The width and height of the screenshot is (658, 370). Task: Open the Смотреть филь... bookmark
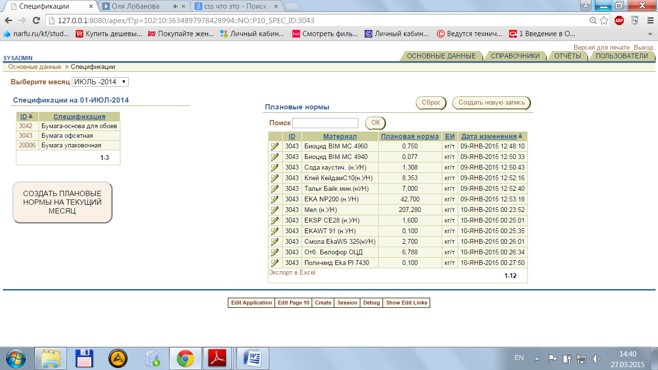(x=325, y=34)
